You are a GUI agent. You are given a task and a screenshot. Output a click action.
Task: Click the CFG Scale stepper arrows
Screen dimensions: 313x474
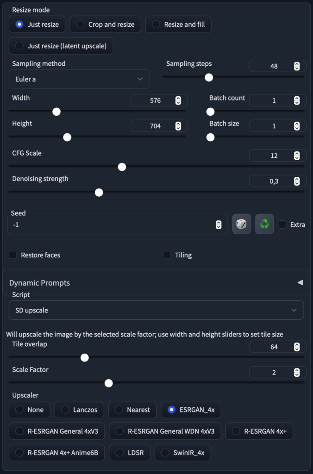pyautogui.click(x=297, y=156)
